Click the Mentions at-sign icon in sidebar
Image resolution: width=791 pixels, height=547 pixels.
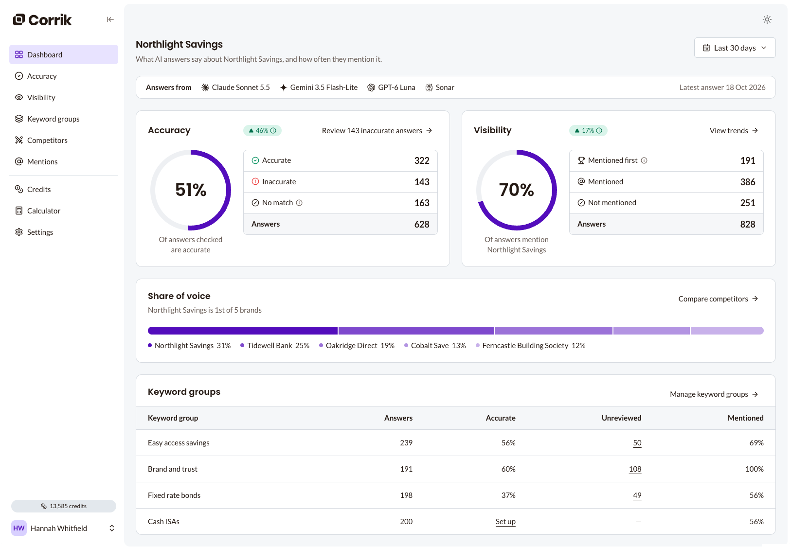(x=19, y=161)
